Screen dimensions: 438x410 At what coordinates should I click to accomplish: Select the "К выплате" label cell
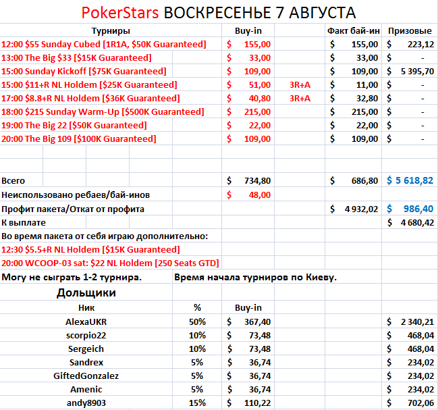[24, 222]
